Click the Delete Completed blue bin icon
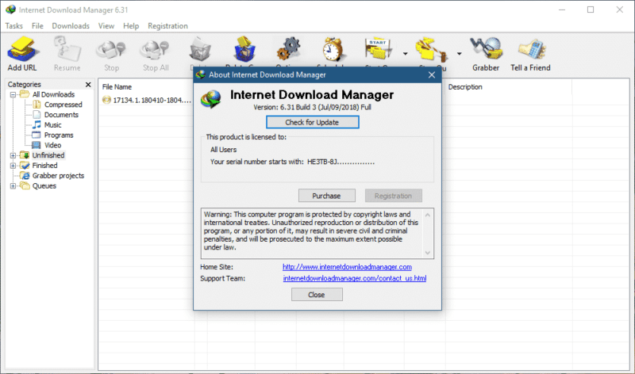The height and width of the screenshot is (374, 635). click(244, 49)
